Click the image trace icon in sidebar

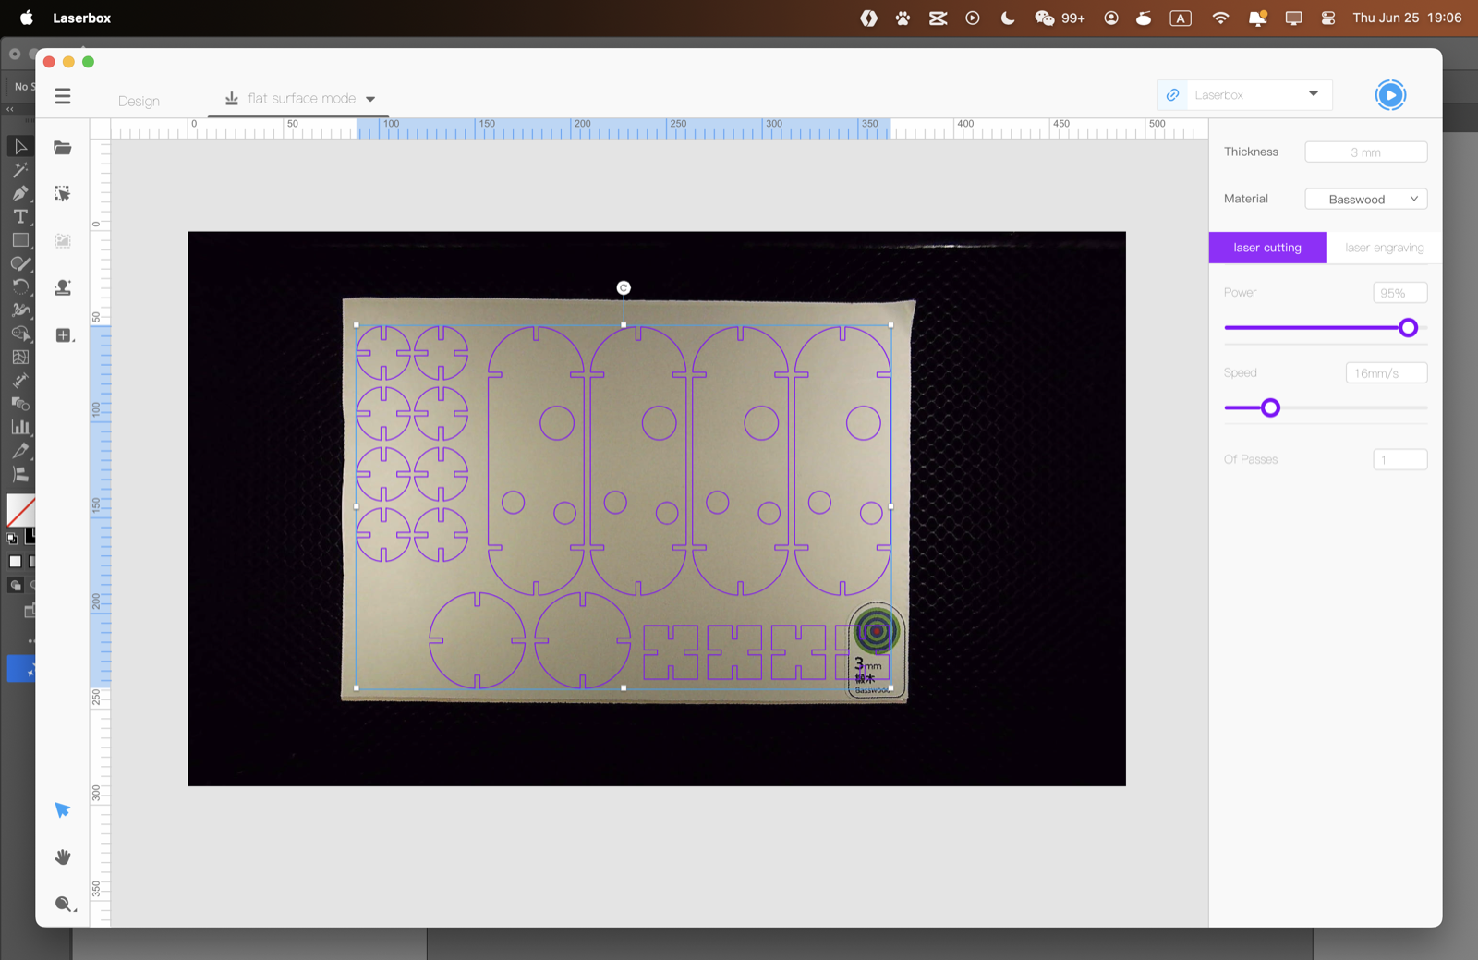pyautogui.click(x=63, y=241)
